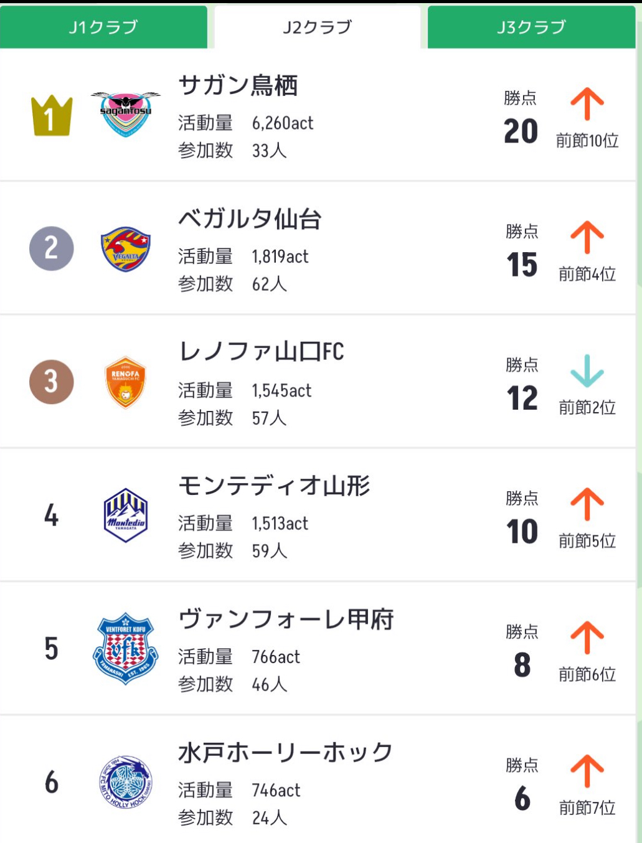Click the Montedio Yamagata club crest

[125, 516]
